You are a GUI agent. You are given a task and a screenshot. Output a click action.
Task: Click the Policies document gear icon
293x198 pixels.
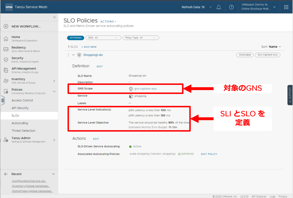6,91
